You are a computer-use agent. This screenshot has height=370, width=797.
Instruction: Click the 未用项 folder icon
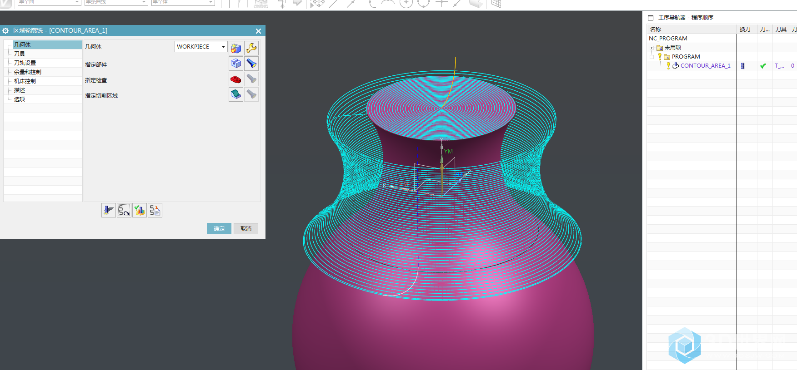point(660,48)
